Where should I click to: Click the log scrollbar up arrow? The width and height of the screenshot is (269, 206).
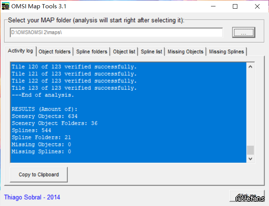[x=250, y=67]
